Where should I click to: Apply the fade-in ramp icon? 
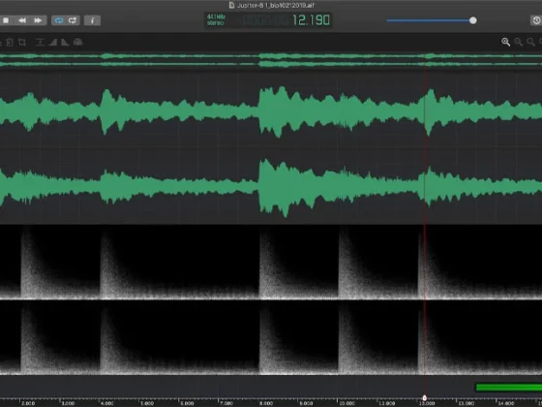pyautogui.click(x=52, y=43)
